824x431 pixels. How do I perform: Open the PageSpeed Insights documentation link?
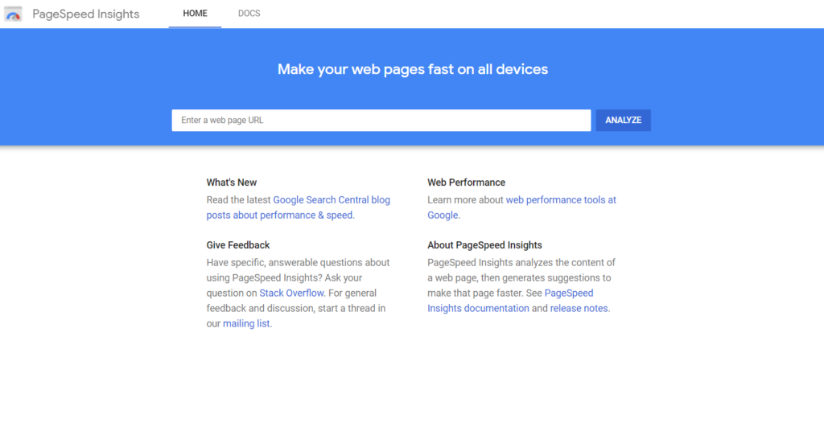tap(510, 301)
